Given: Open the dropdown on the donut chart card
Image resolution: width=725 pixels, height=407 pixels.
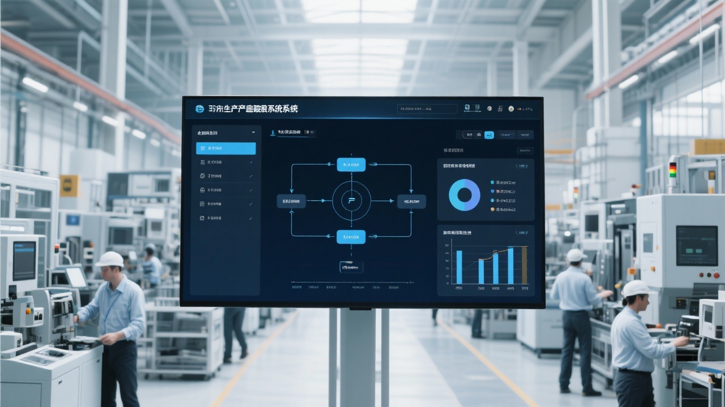Looking at the screenshot, I should pos(522,166).
